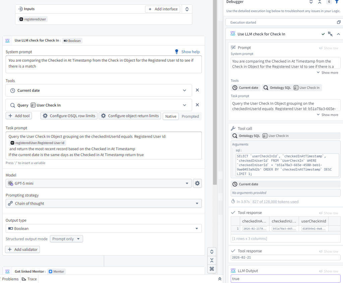Switch tool mode to Prompted
This screenshot has height=283, width=343.
click(x=190, y=116)
